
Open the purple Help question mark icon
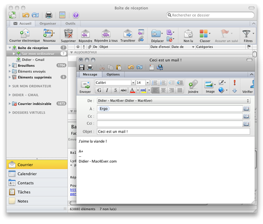(76, 15)
